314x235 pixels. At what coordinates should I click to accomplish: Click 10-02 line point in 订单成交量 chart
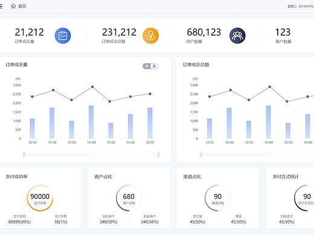coord(53,90)
